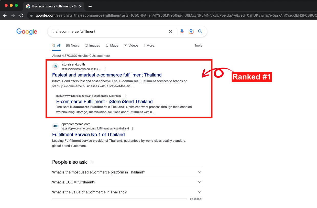Expand 'value of eCommerce in Thailand' question

(127, 192)
